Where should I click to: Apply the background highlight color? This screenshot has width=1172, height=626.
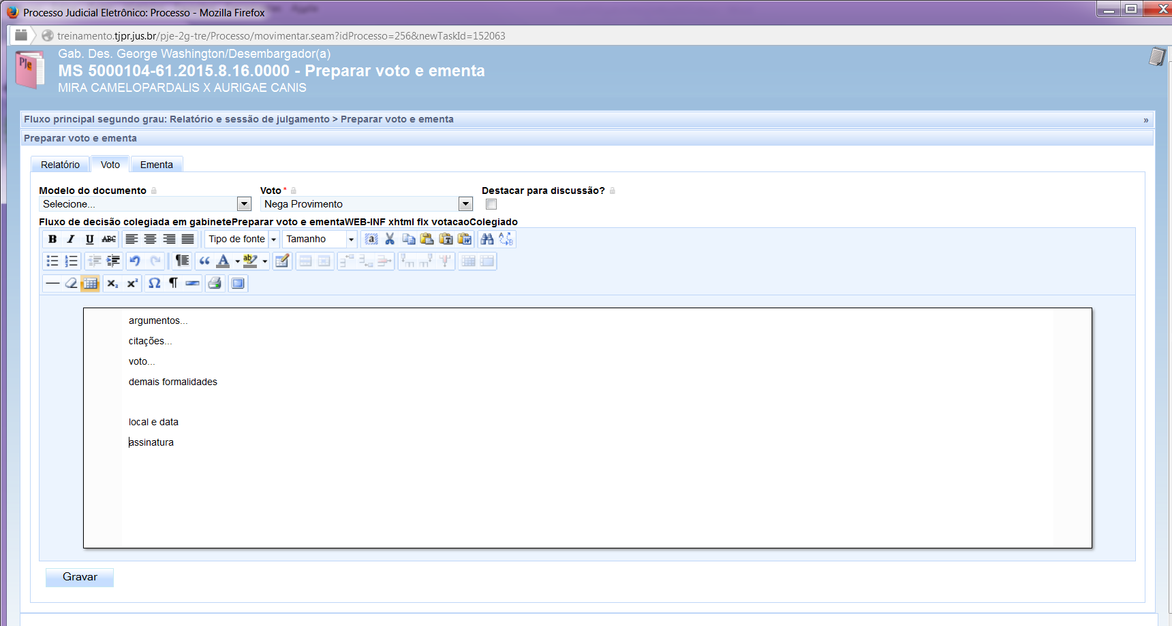coord(250,261)
